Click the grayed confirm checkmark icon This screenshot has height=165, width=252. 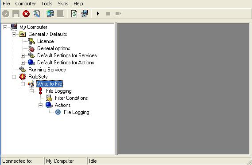tap(6, 14)
